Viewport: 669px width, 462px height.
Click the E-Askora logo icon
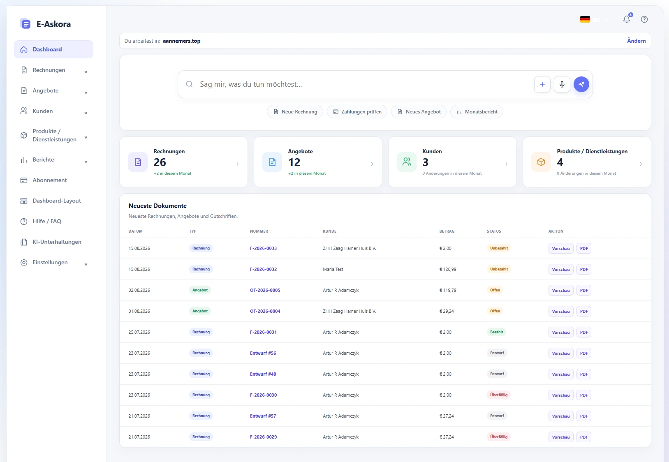[x=25, y=24]
